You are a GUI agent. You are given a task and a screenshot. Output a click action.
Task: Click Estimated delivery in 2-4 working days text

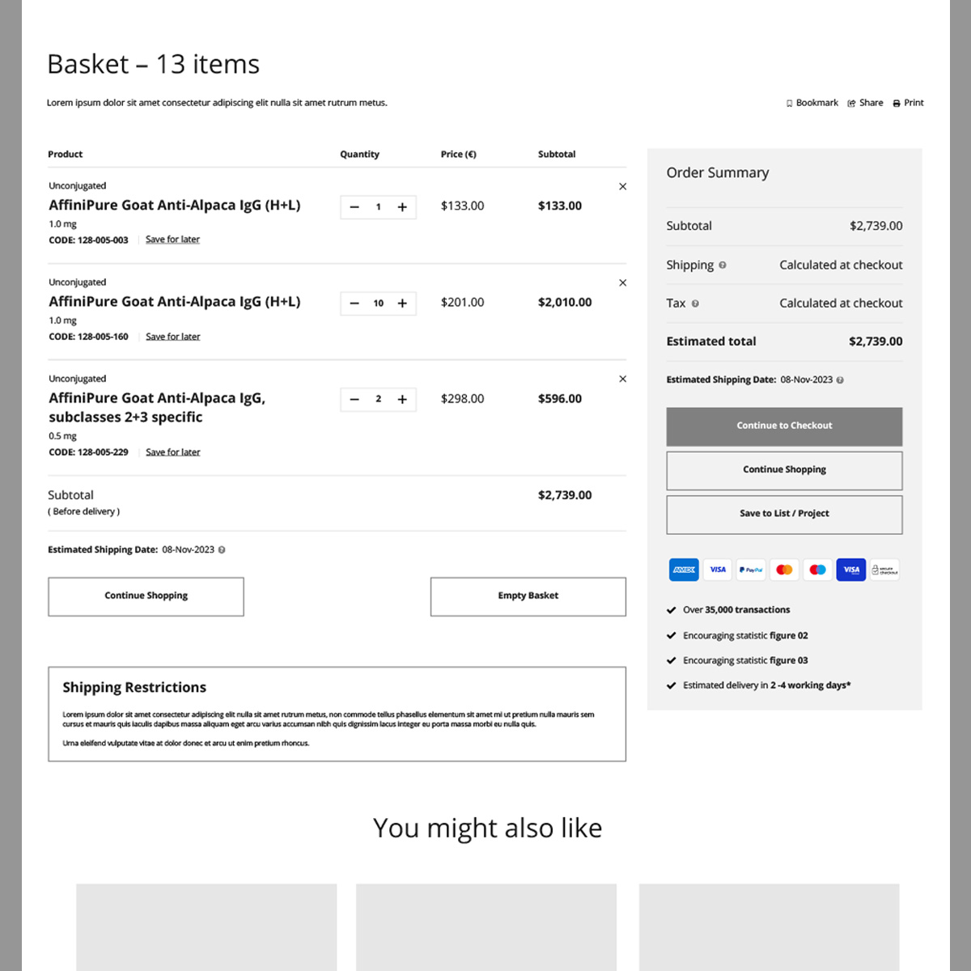point(767,685)
